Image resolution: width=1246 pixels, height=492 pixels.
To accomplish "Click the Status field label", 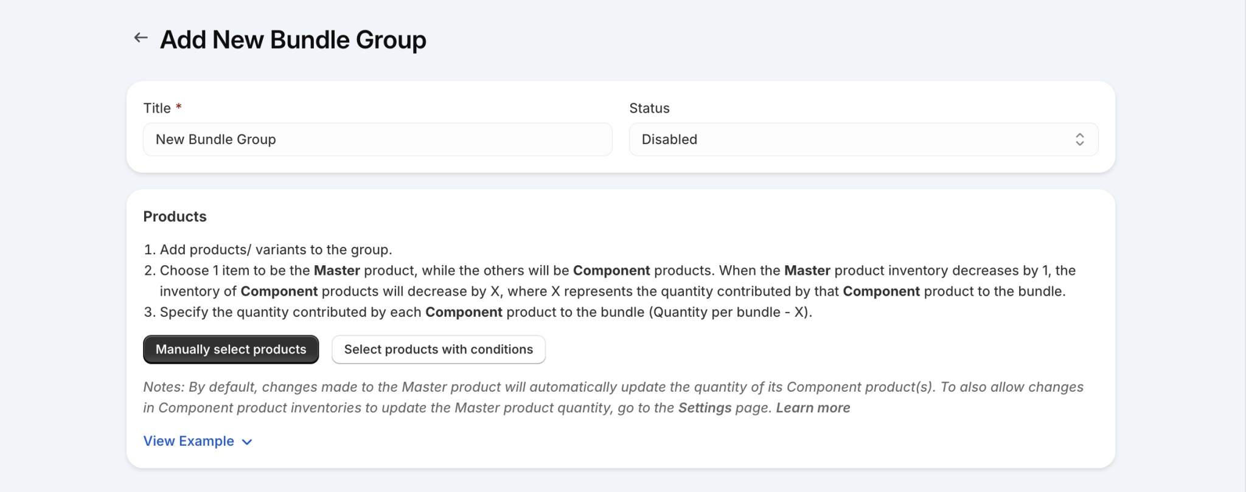I will 649,108.
